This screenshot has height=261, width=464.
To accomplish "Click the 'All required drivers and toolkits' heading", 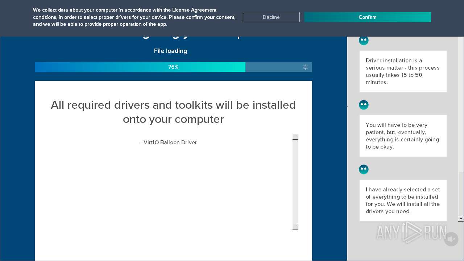I will (x=173, y=112).
